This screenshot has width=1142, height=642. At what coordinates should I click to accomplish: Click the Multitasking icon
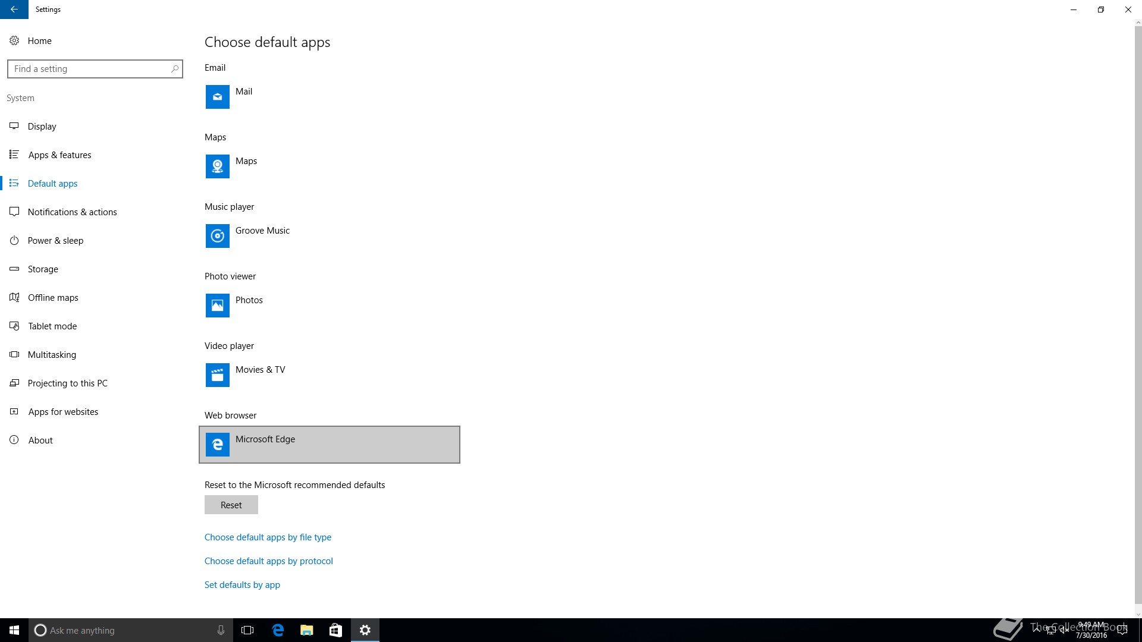pyautogui.click(x=14, y=354)
